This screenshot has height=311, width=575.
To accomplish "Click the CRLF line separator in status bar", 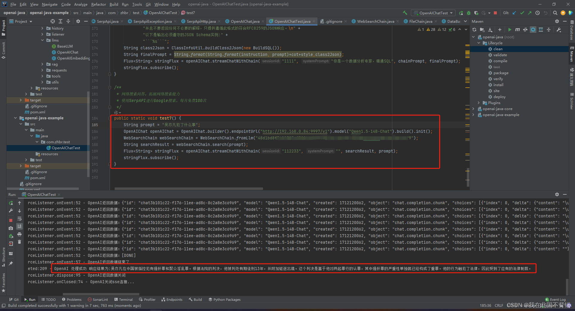I will 499,305.
